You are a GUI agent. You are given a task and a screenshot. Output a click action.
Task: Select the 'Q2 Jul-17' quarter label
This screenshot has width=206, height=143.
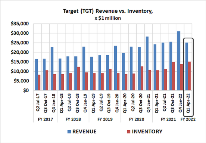coord(38,103)
